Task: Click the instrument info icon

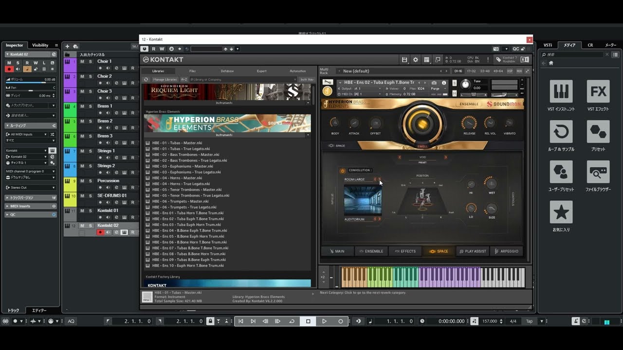Action: [x=444, y=83]
